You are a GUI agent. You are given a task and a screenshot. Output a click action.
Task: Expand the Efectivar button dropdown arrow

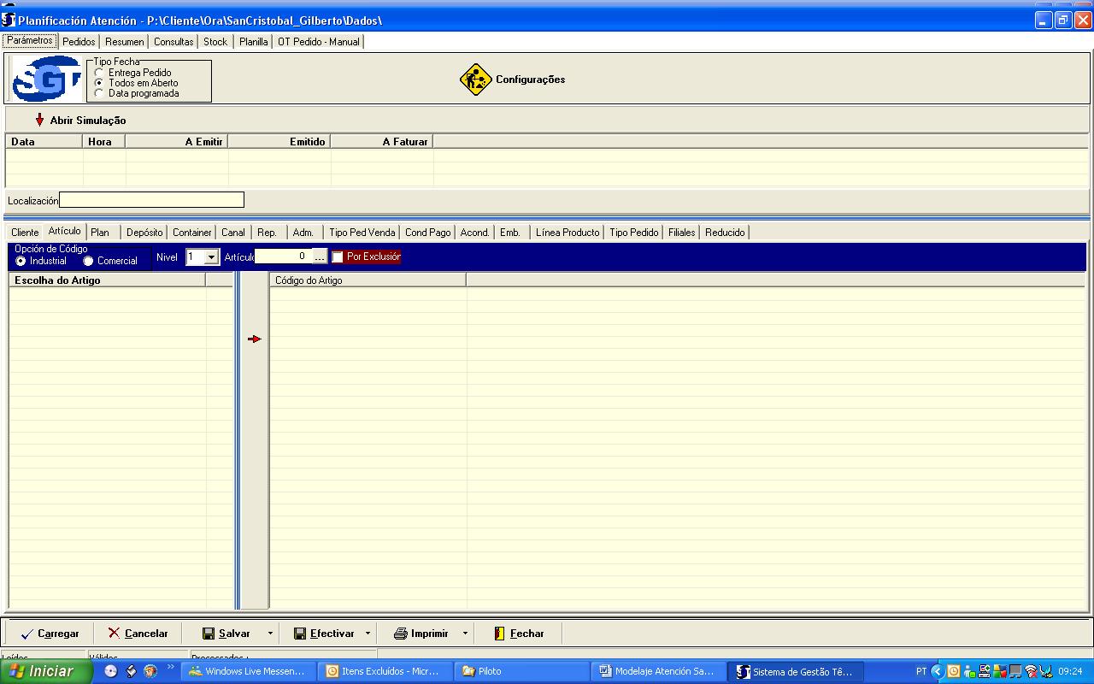click(368, 634)
